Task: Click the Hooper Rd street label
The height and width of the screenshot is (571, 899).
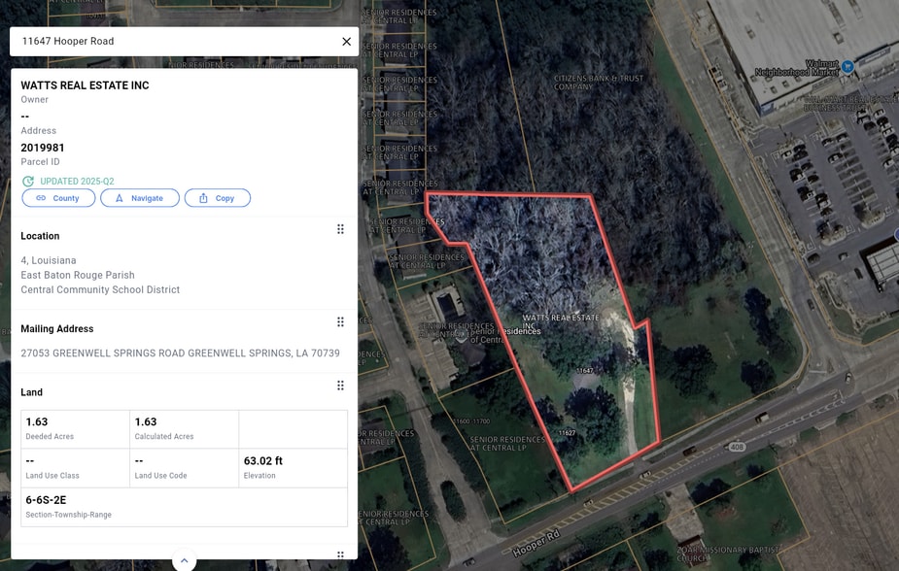Action: (x=536, y=544)
